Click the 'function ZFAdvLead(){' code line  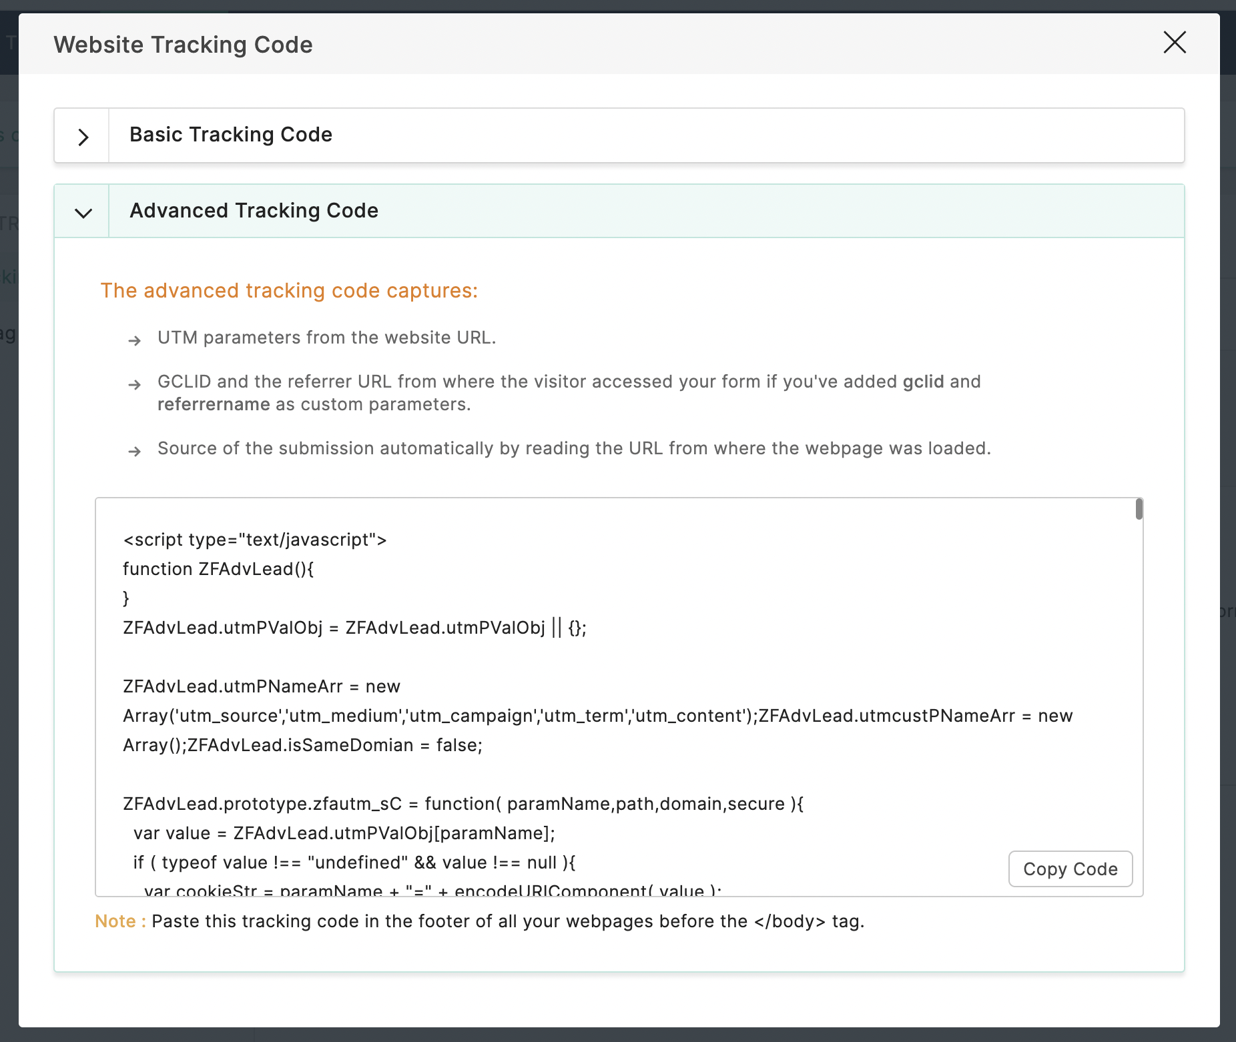[x=218, y=569]
